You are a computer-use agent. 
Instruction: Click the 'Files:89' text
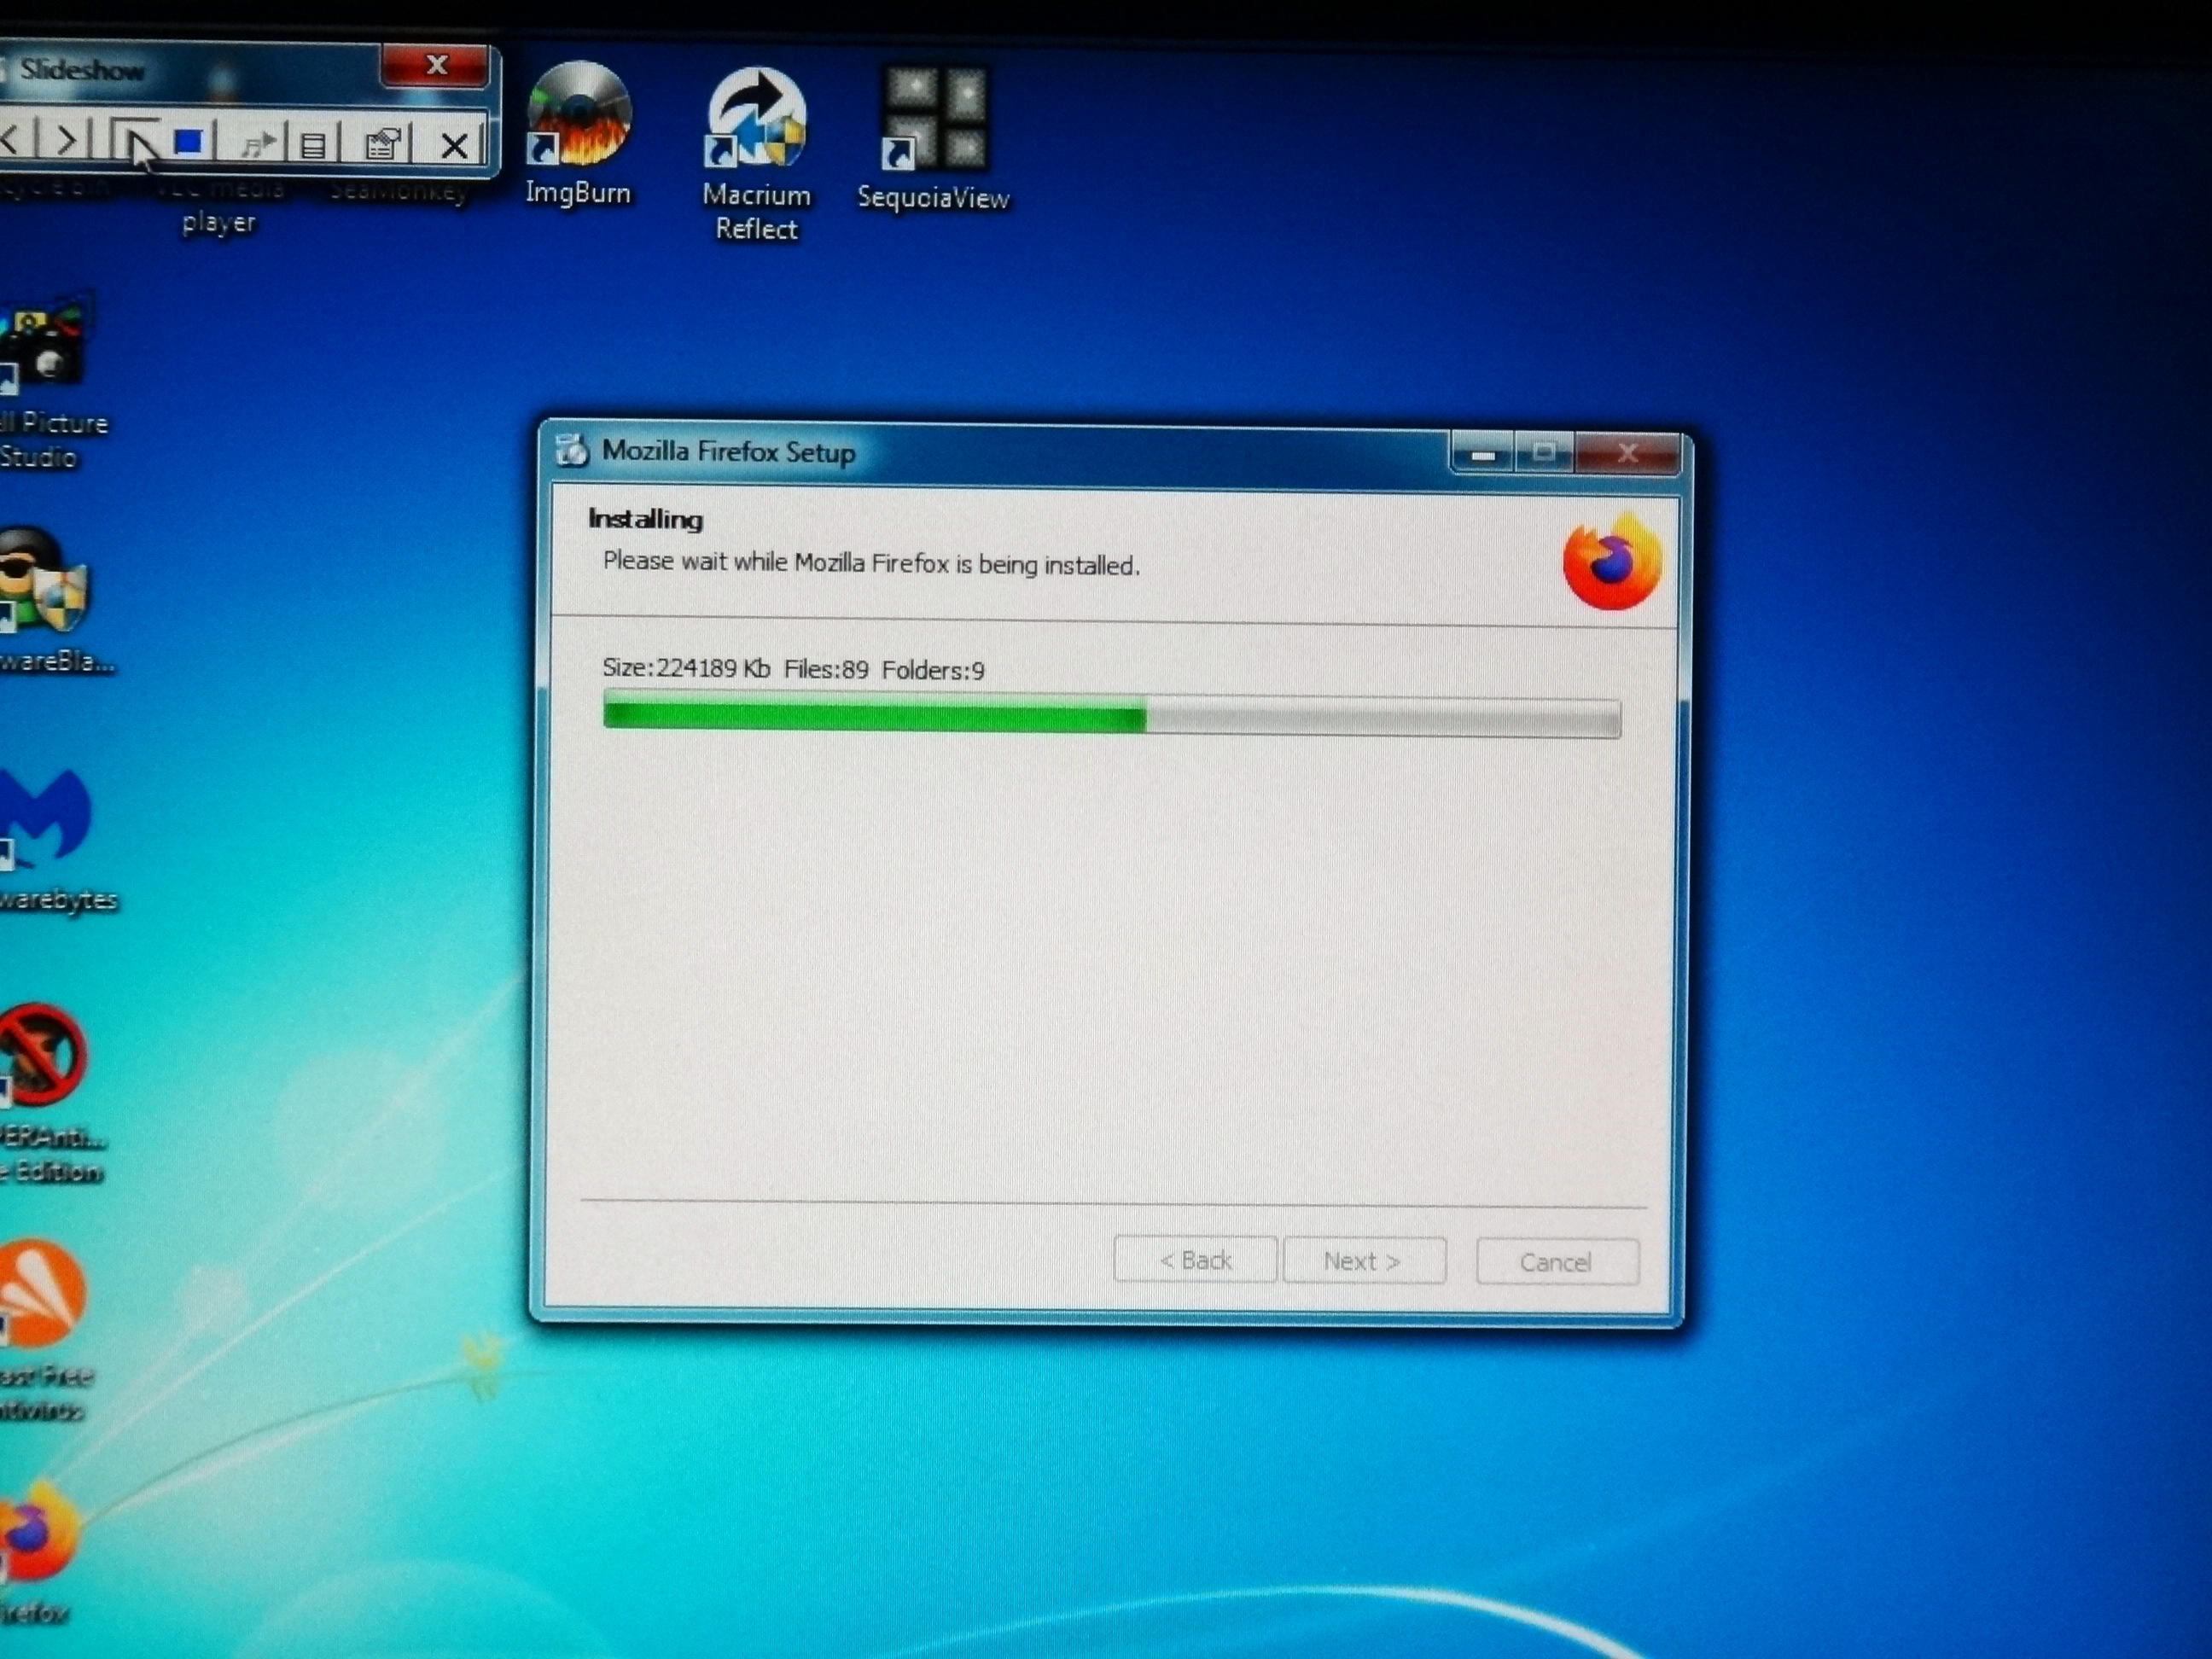pos(826,669)
